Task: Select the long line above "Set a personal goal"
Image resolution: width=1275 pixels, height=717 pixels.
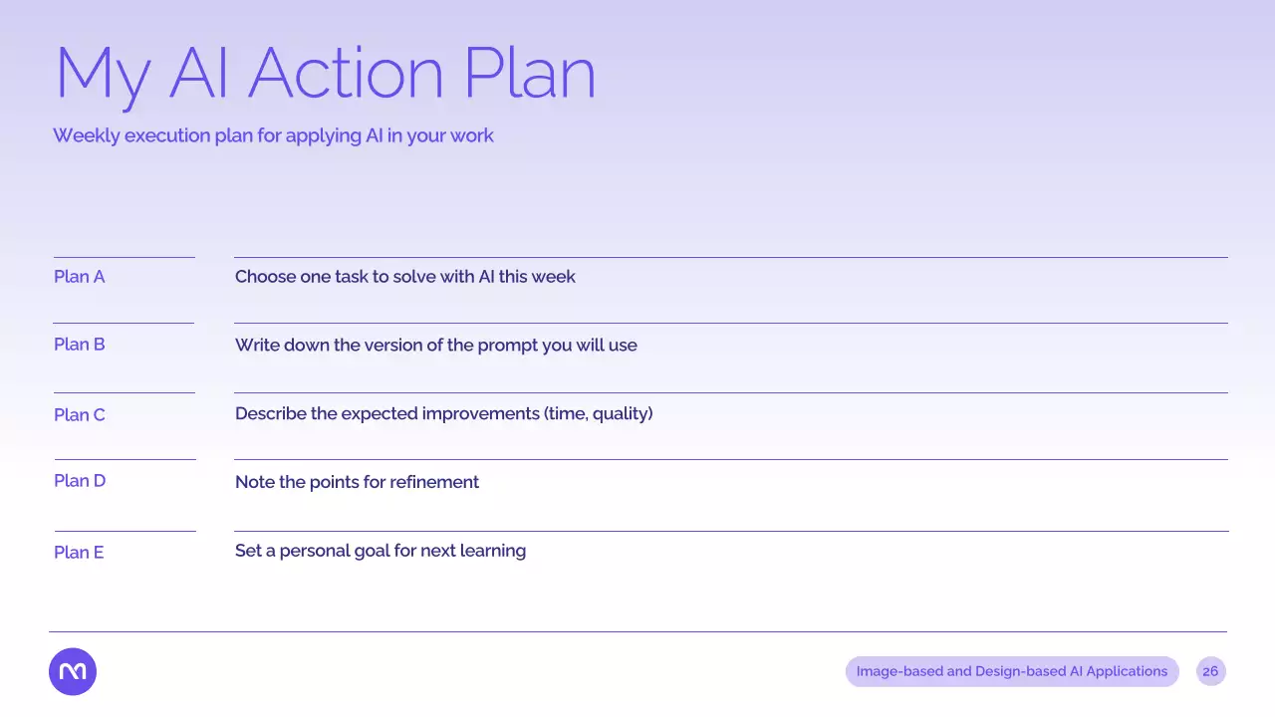Action: [x=730, y=531]
